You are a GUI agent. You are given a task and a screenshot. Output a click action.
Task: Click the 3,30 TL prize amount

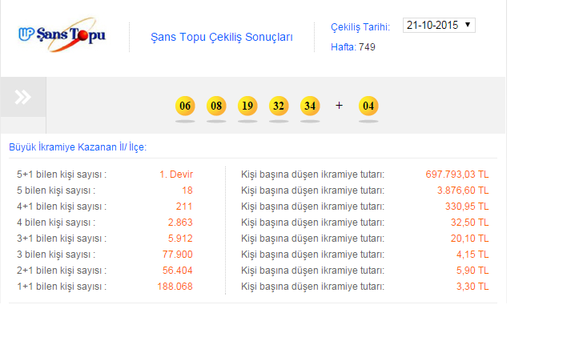click(472, 287)
